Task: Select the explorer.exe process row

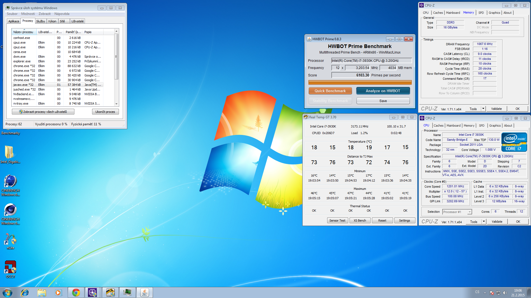Action: tap(58, 61)
